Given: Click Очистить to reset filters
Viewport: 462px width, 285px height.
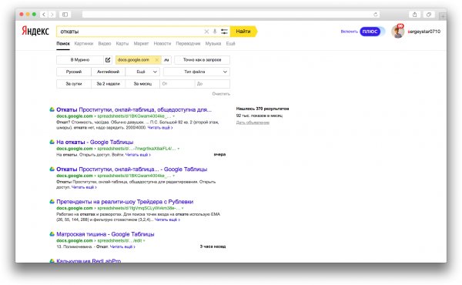Looking at the screenshot, I should click(x=221, y=94).
